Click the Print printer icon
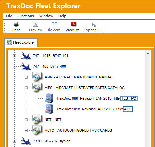 [x=16, y=24]
